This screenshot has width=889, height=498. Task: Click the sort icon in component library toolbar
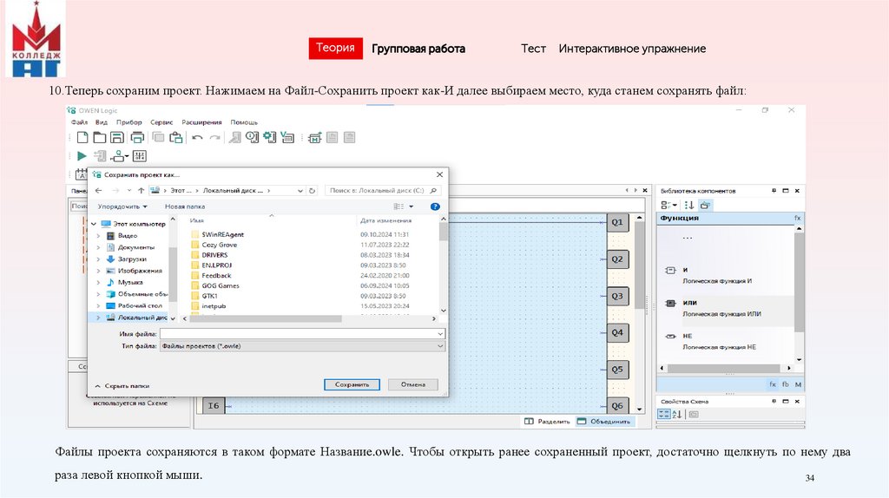(689, 205)
